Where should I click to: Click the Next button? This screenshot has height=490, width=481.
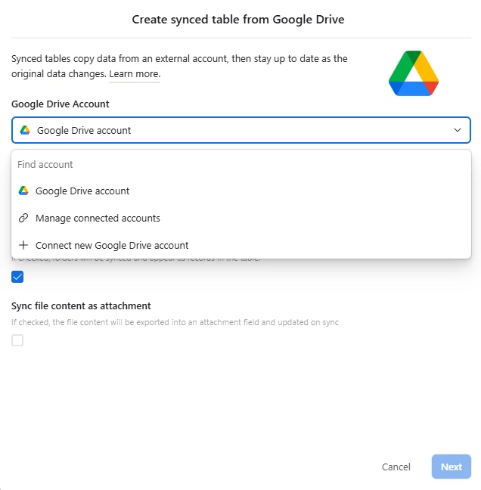(x=452, y=467)
